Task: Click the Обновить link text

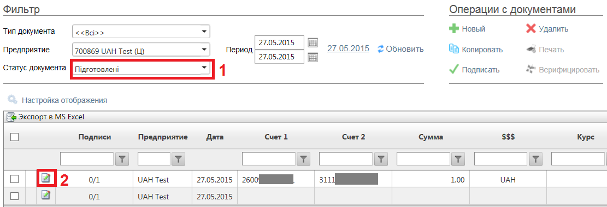Action: click(405, 49)
